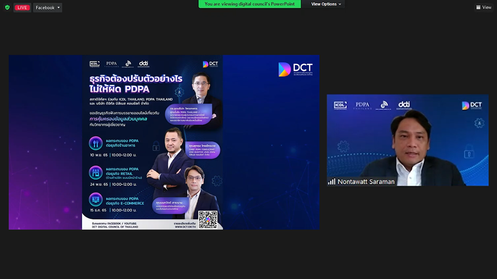Viewport: 497px width, 279px height.
Task: Click Nontawatt Saraman's video thumbnail
Action: point(407,140)
